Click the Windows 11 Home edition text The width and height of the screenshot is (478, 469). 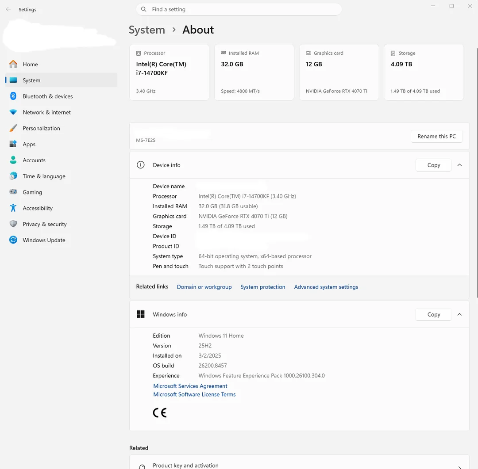[221, 336]
